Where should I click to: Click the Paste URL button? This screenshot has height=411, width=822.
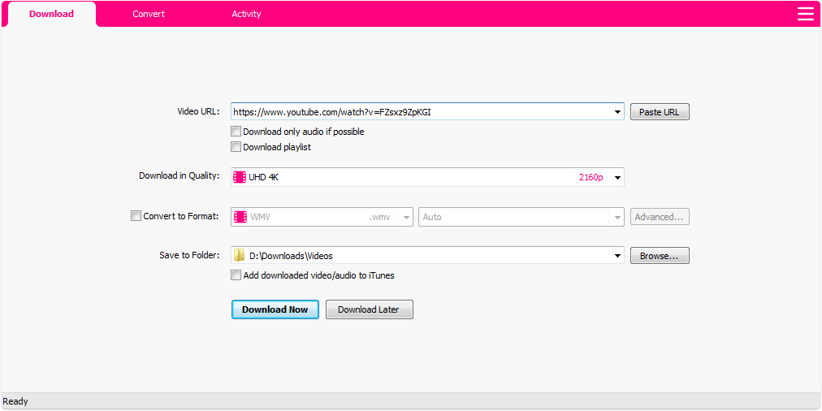coord(660,112)
